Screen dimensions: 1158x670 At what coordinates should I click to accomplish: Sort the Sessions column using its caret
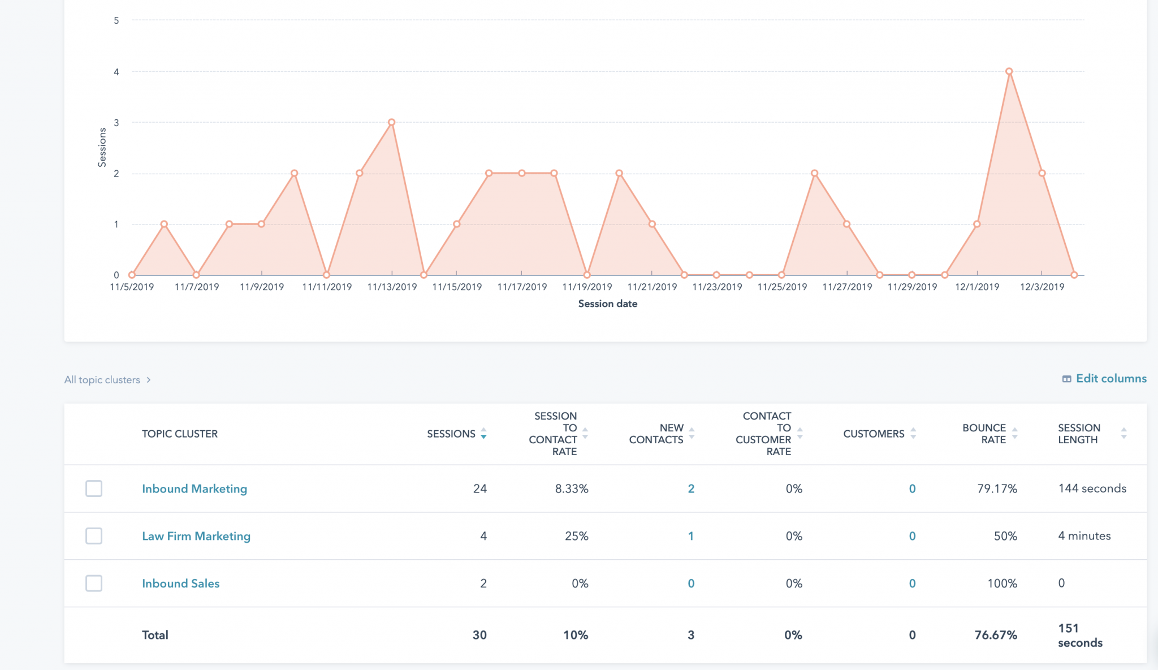coord(483,434)
